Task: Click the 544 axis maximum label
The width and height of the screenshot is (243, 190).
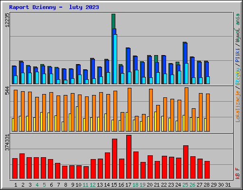Action: (7, 91)
